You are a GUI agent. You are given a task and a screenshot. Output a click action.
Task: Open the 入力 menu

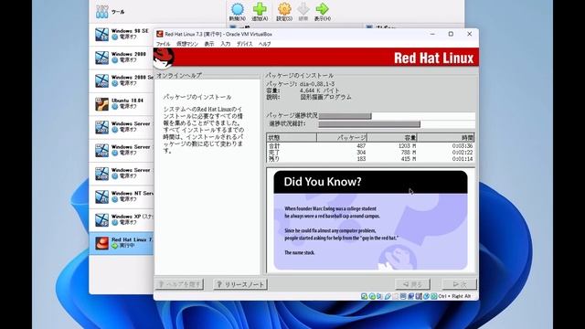pos(226,44)
